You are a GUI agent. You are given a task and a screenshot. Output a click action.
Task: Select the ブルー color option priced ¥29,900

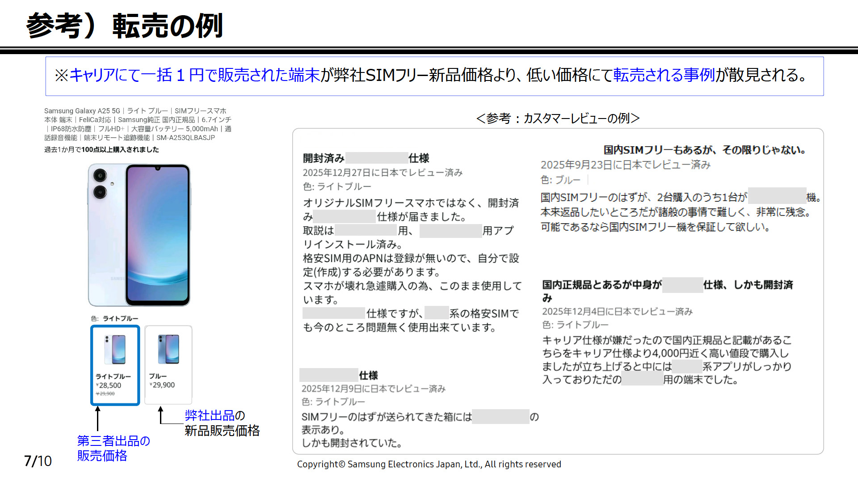[x=168, y=365]
